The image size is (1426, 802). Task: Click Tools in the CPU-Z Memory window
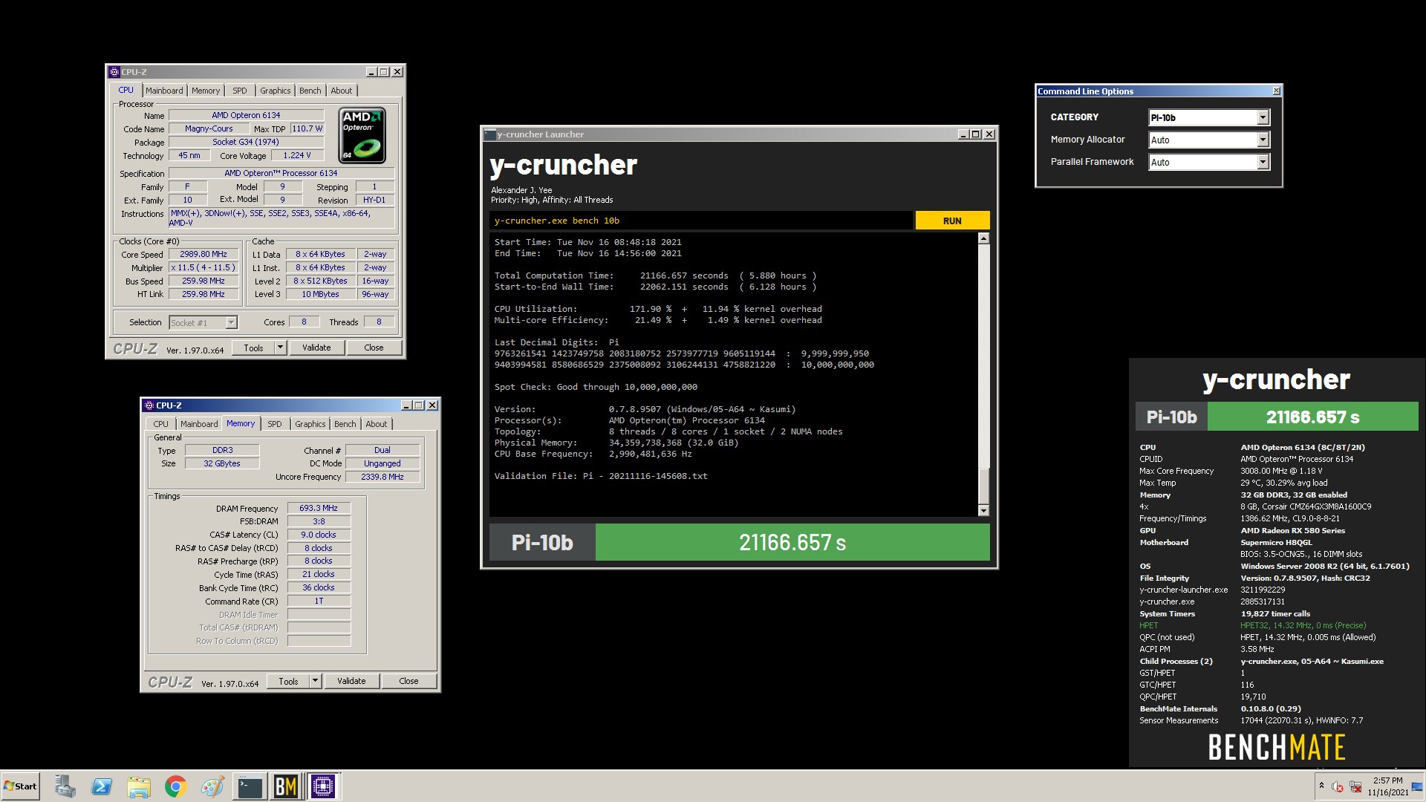288,681
